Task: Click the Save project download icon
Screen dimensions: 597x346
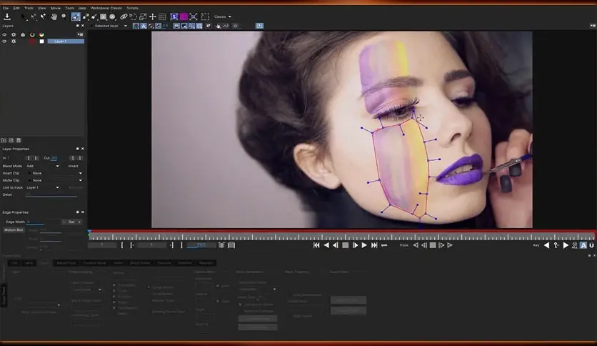Action: click(x=7, y=16)
